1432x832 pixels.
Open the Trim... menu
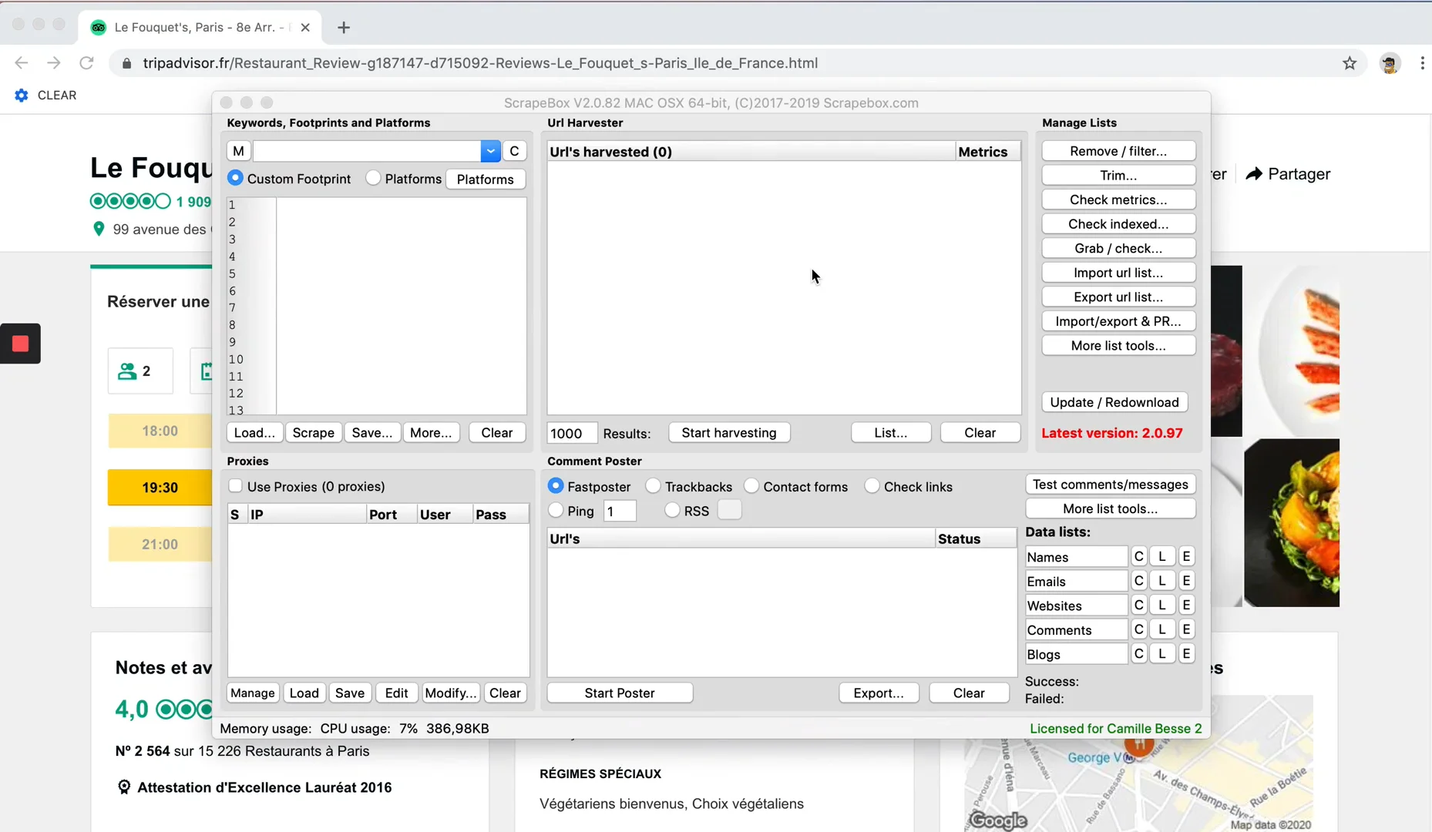[x=1118, y=175]
